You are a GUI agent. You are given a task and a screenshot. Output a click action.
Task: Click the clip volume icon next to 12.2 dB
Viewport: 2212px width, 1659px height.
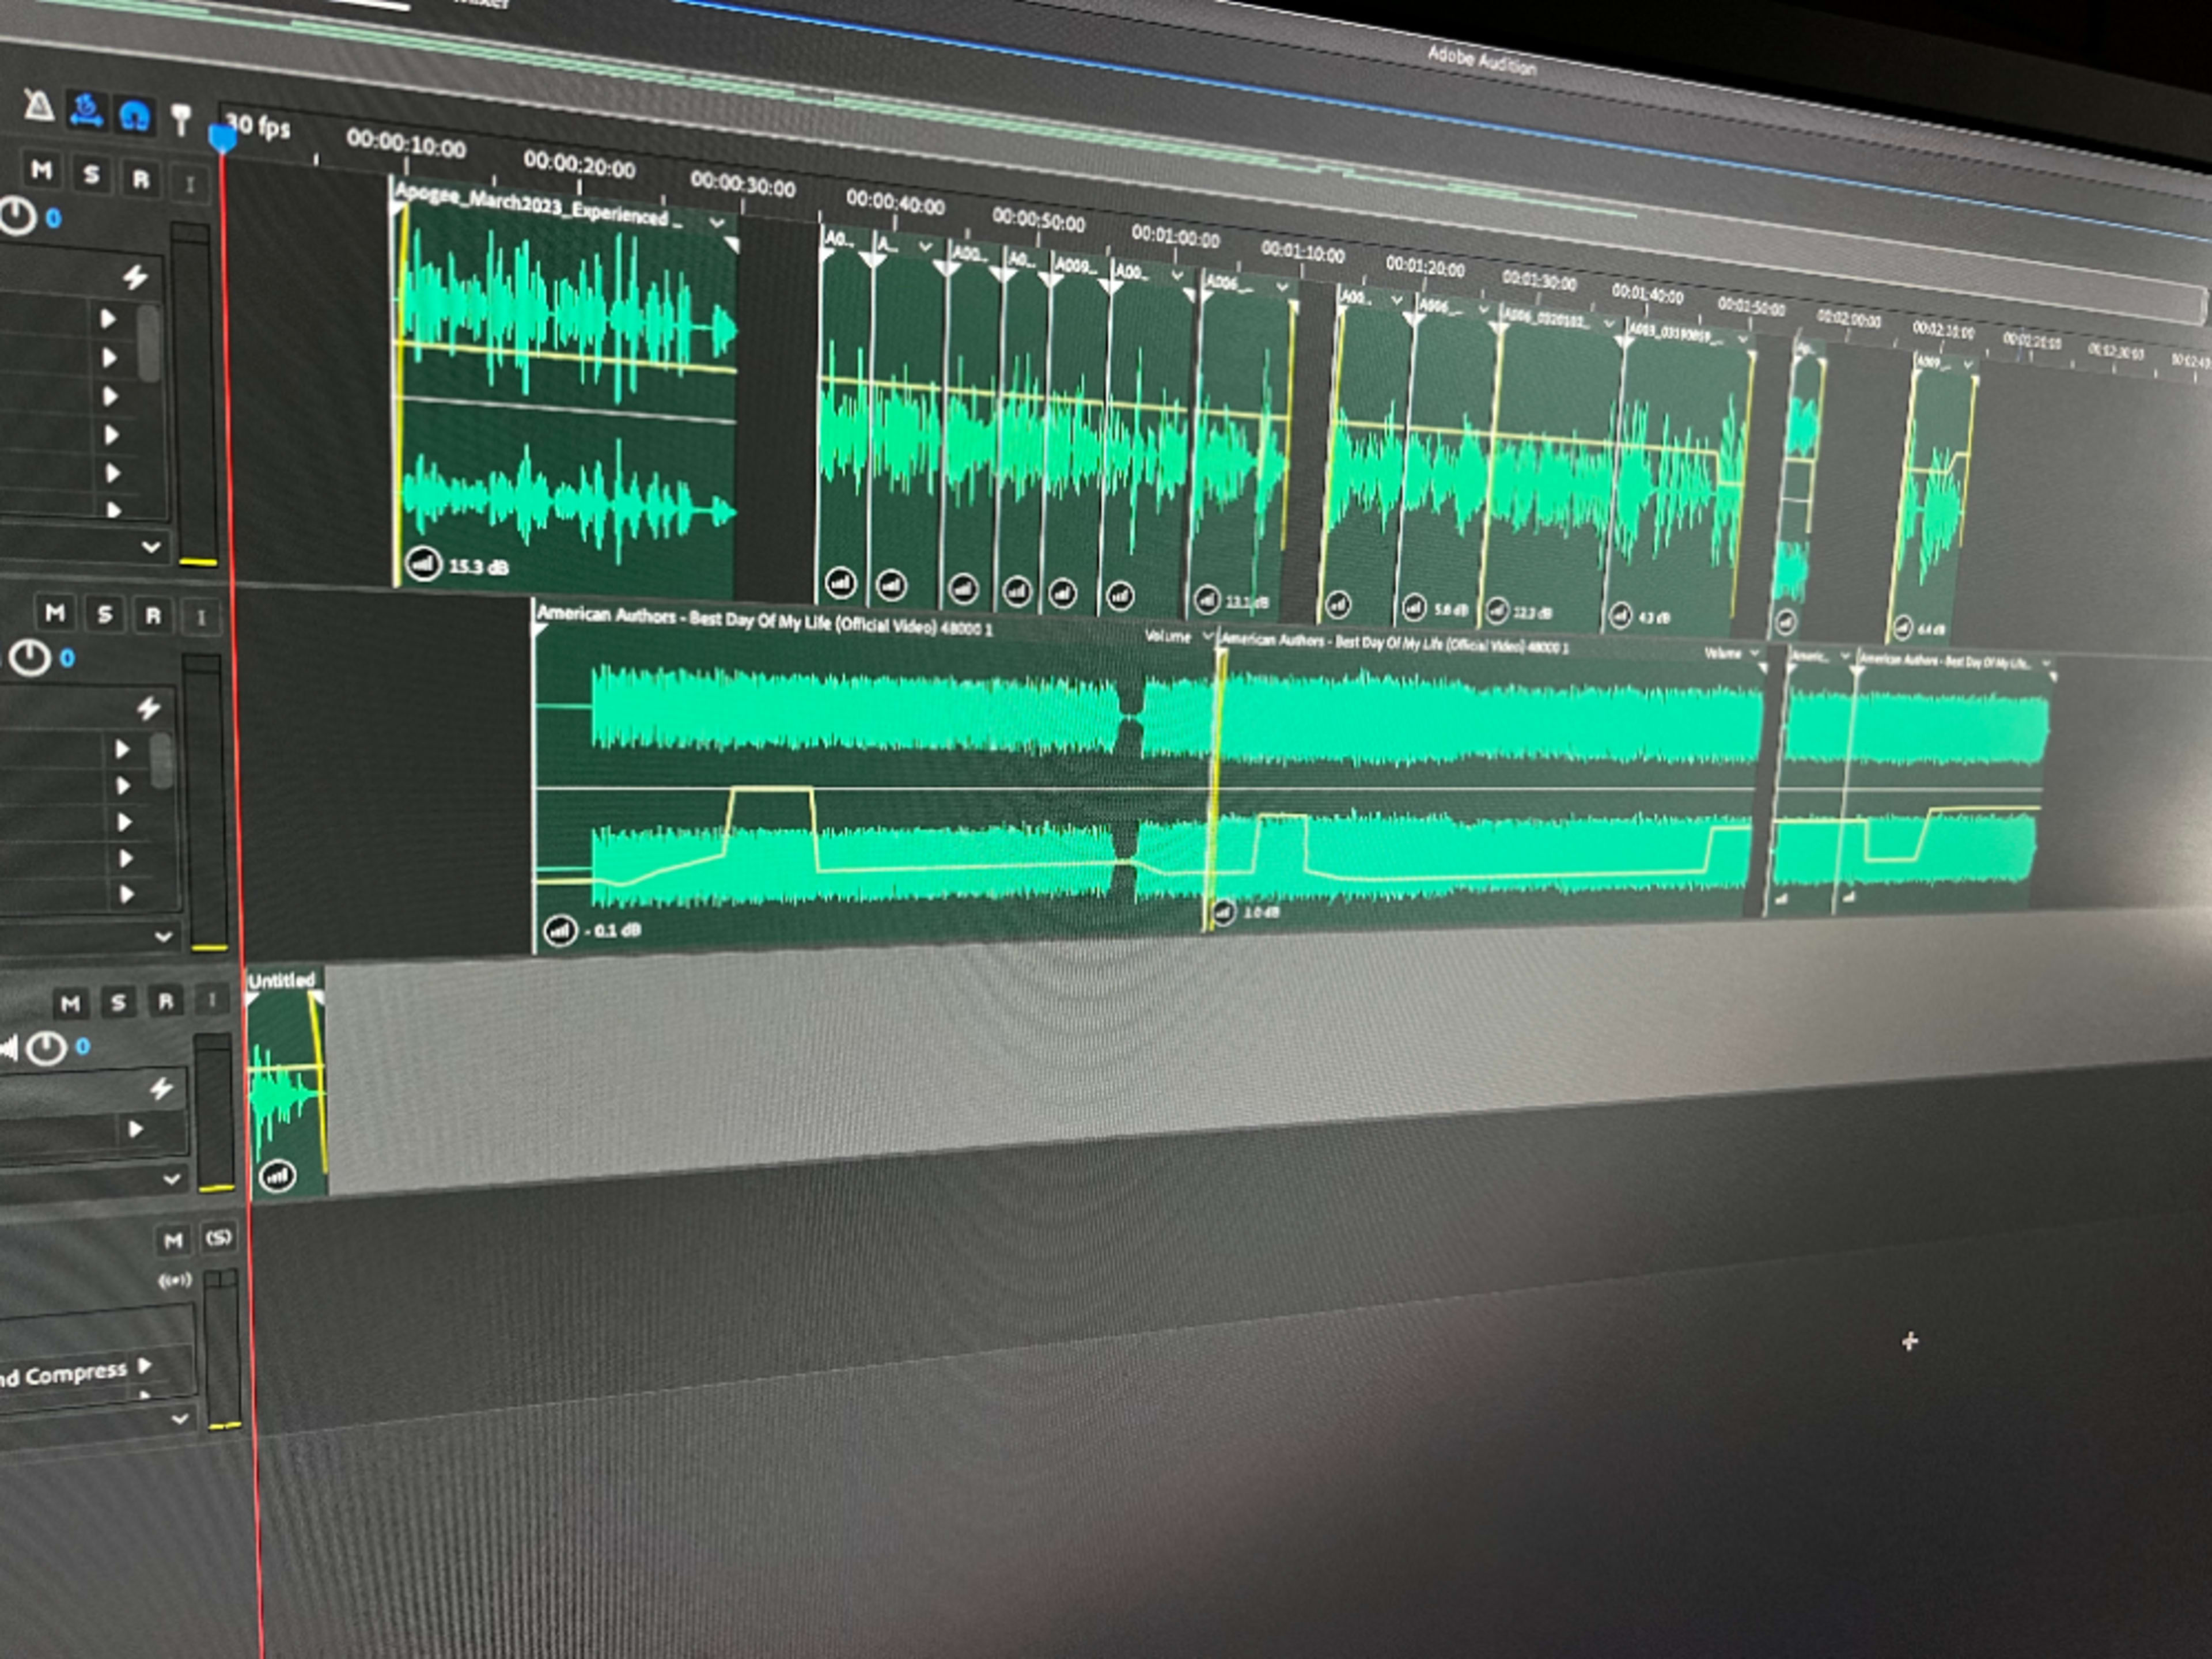pos(1497,609)
